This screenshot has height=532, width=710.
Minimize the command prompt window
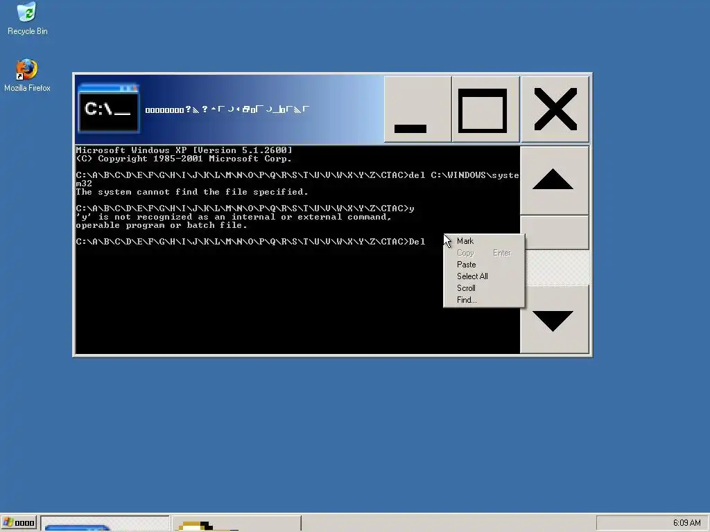pyautogui.click(x=417, y=109)
